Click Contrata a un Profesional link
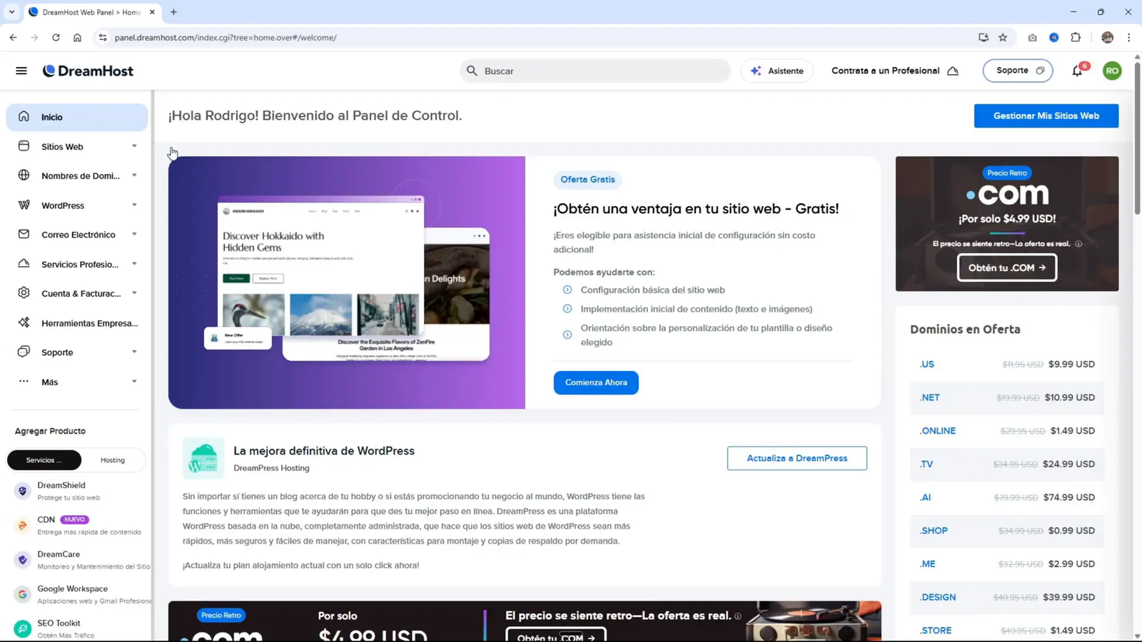Screen dimensions: 1142x642 895,71
